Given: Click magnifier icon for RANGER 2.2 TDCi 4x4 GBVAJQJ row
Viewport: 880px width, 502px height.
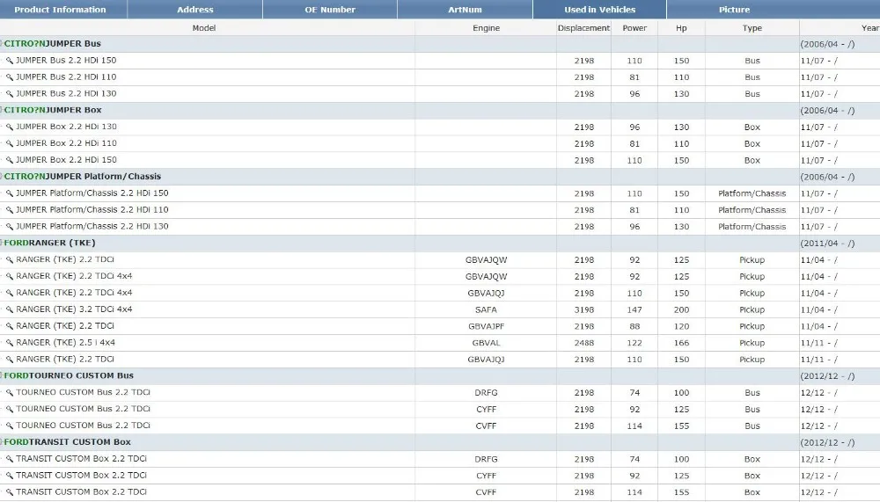Looking at the screenshot, I should coord(10,293).
